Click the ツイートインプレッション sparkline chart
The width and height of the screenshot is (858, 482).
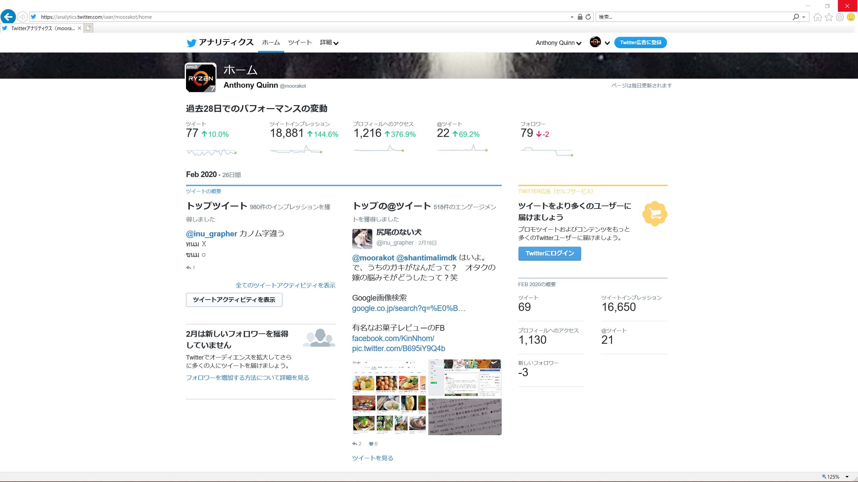[x=296, y=150]
